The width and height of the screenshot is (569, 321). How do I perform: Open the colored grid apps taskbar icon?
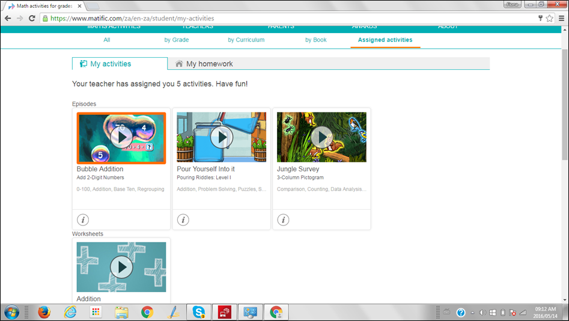pyautogui.click(x=96, y=312)
